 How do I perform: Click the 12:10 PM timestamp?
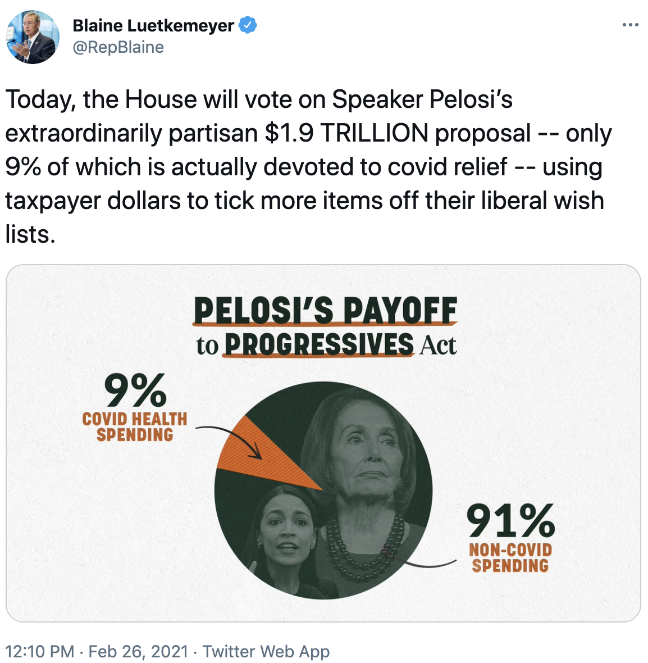(39, 651)
